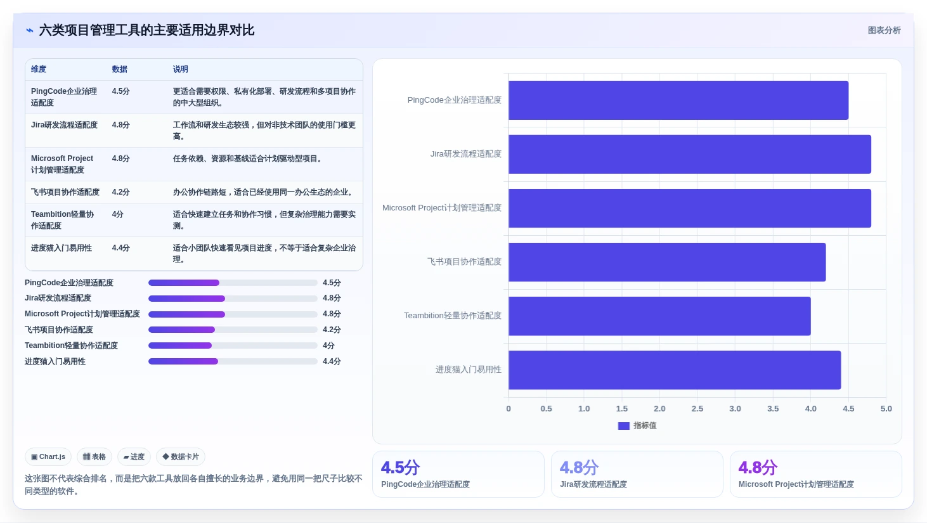The height and width of the screenshot is (523, 927).
Task: Click the 进度猫入门易用性 chart bar
Action: coord(675,370)
